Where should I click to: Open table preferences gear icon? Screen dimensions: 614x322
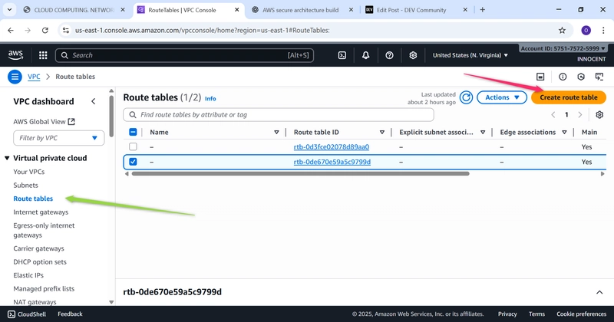coord(599,115)
